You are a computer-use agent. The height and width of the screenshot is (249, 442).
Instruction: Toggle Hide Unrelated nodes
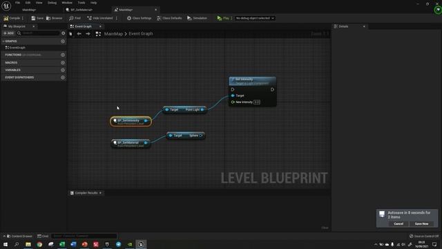tap(99, 18)
